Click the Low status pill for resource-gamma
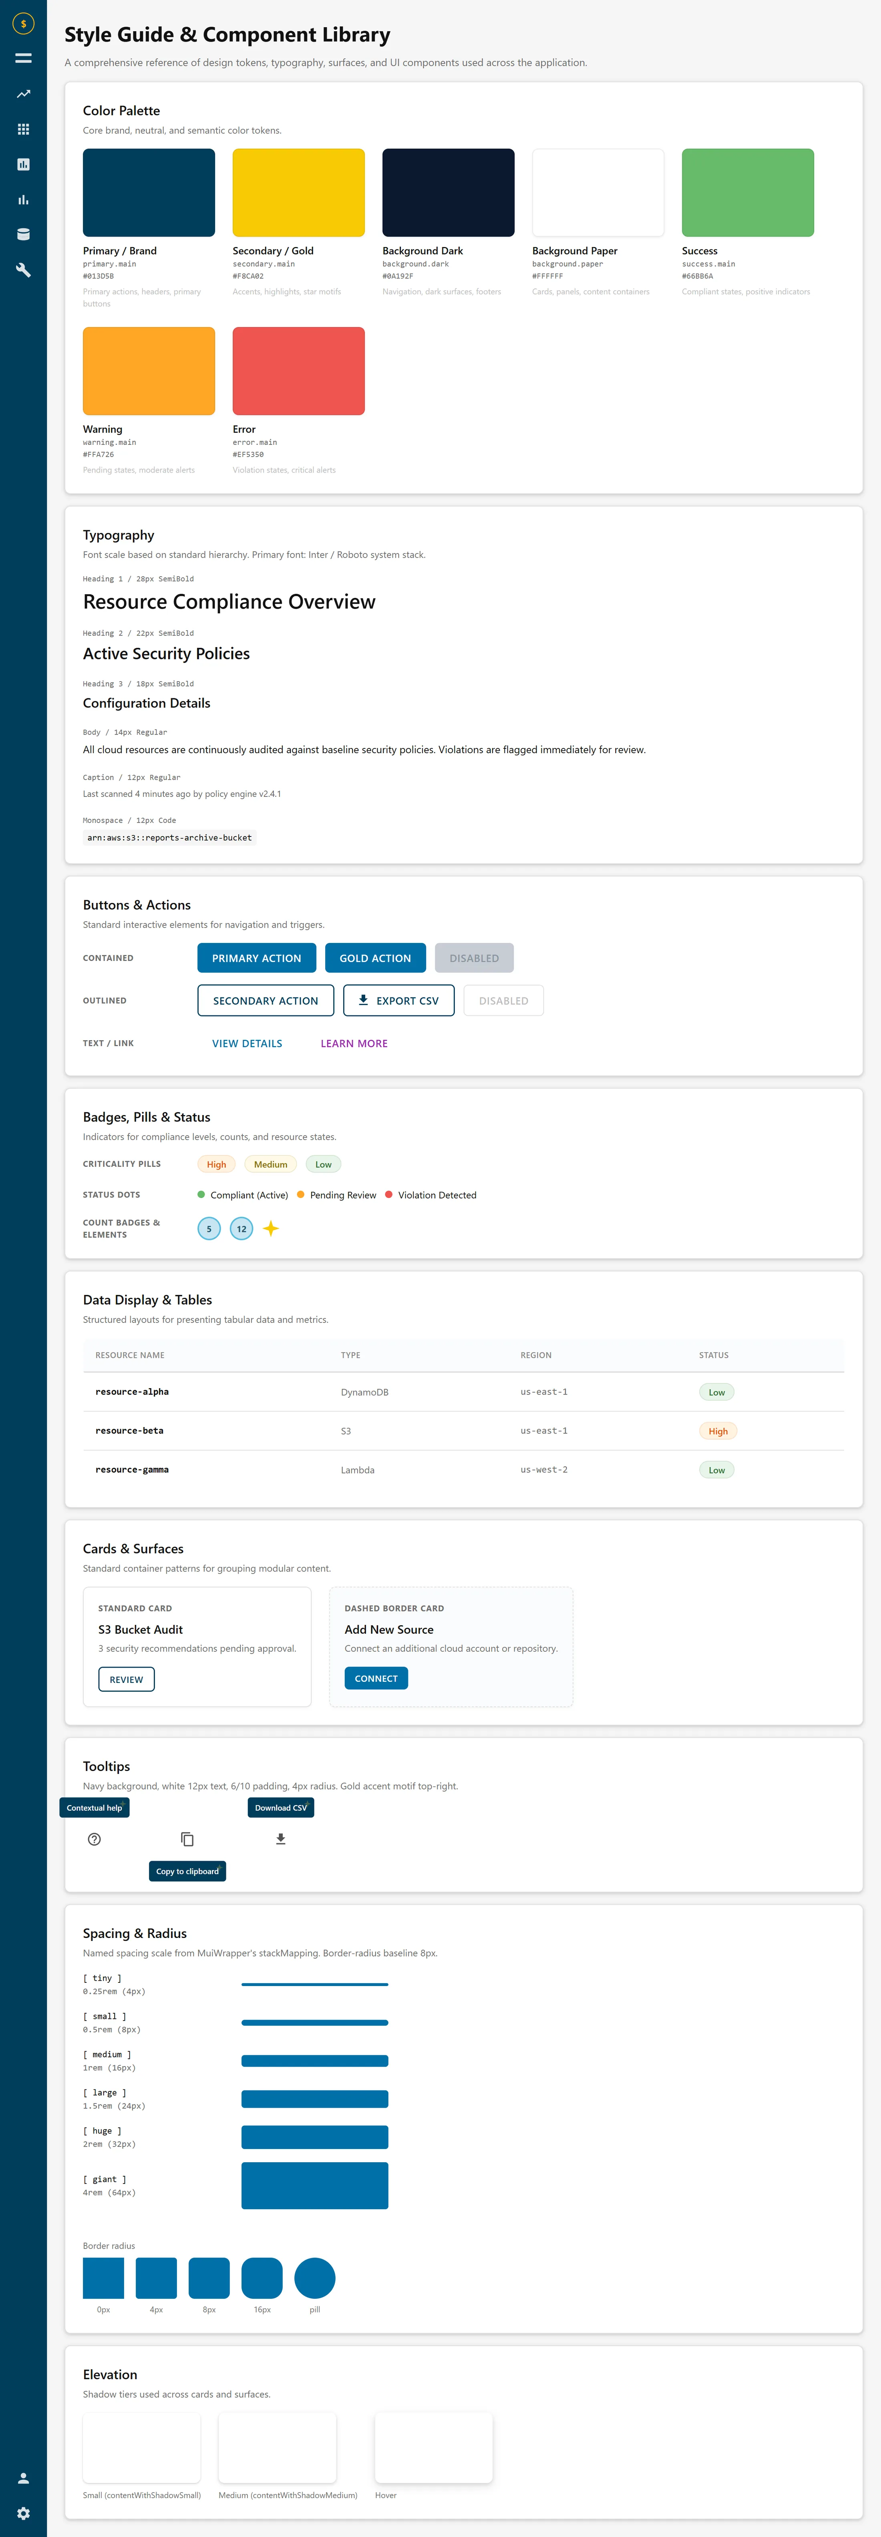Viewport: 881px width, 2537px height. 716,1470
